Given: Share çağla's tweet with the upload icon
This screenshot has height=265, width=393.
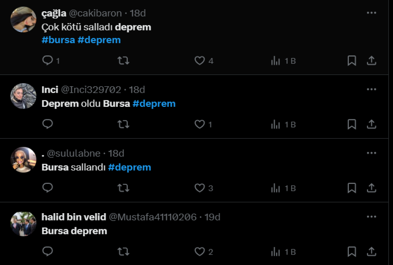Looking at the screenshot, I should tap(372, 61).
